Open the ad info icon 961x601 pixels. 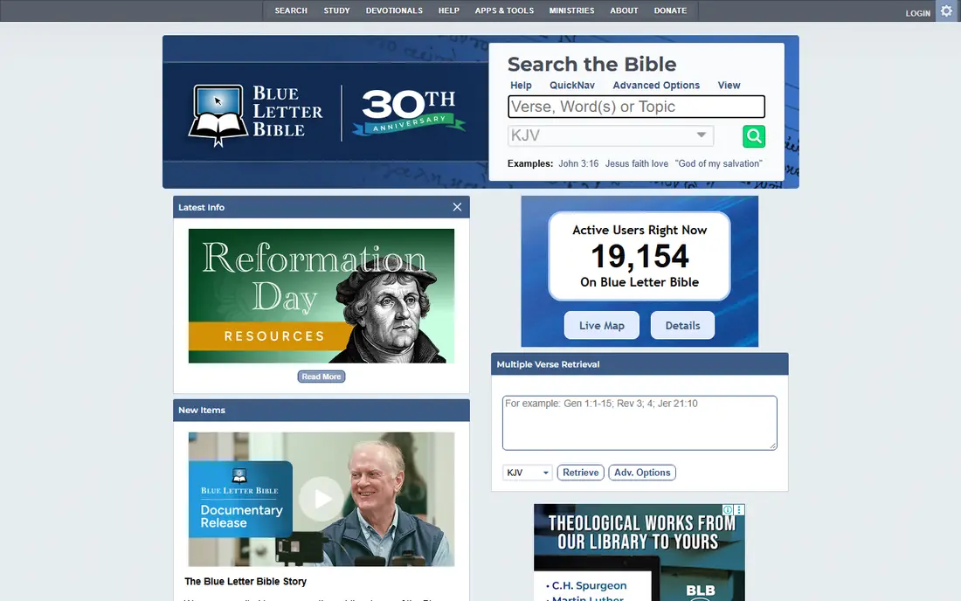pyautogui.click(x=728, y=510)
